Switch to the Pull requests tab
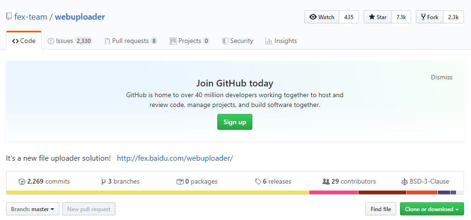The height and width of the screenshot is (220, 471). click(131, 41)
